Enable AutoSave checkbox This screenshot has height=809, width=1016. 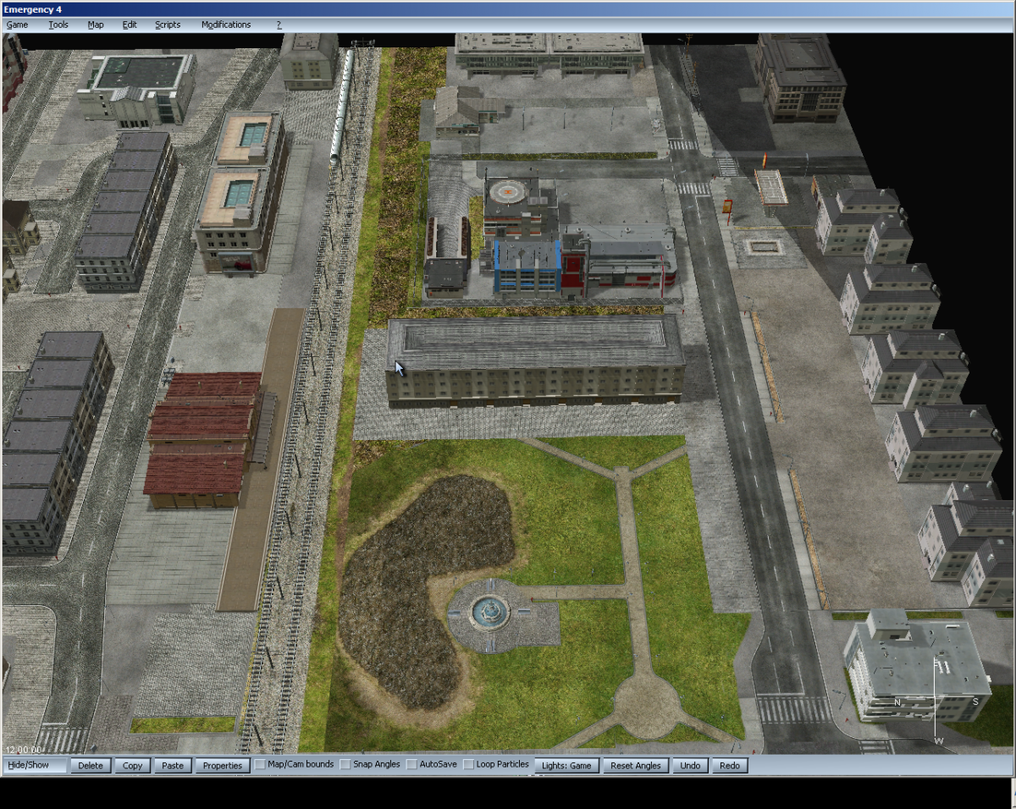(411, 764)
